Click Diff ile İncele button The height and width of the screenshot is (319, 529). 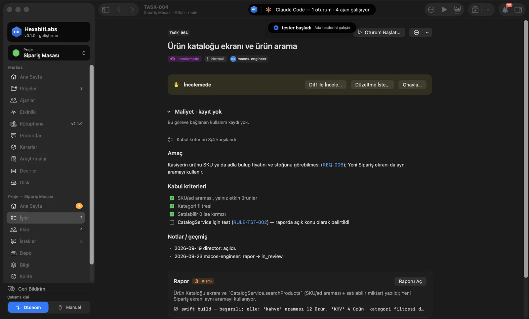pyautogui.click(x=325, y=85)
